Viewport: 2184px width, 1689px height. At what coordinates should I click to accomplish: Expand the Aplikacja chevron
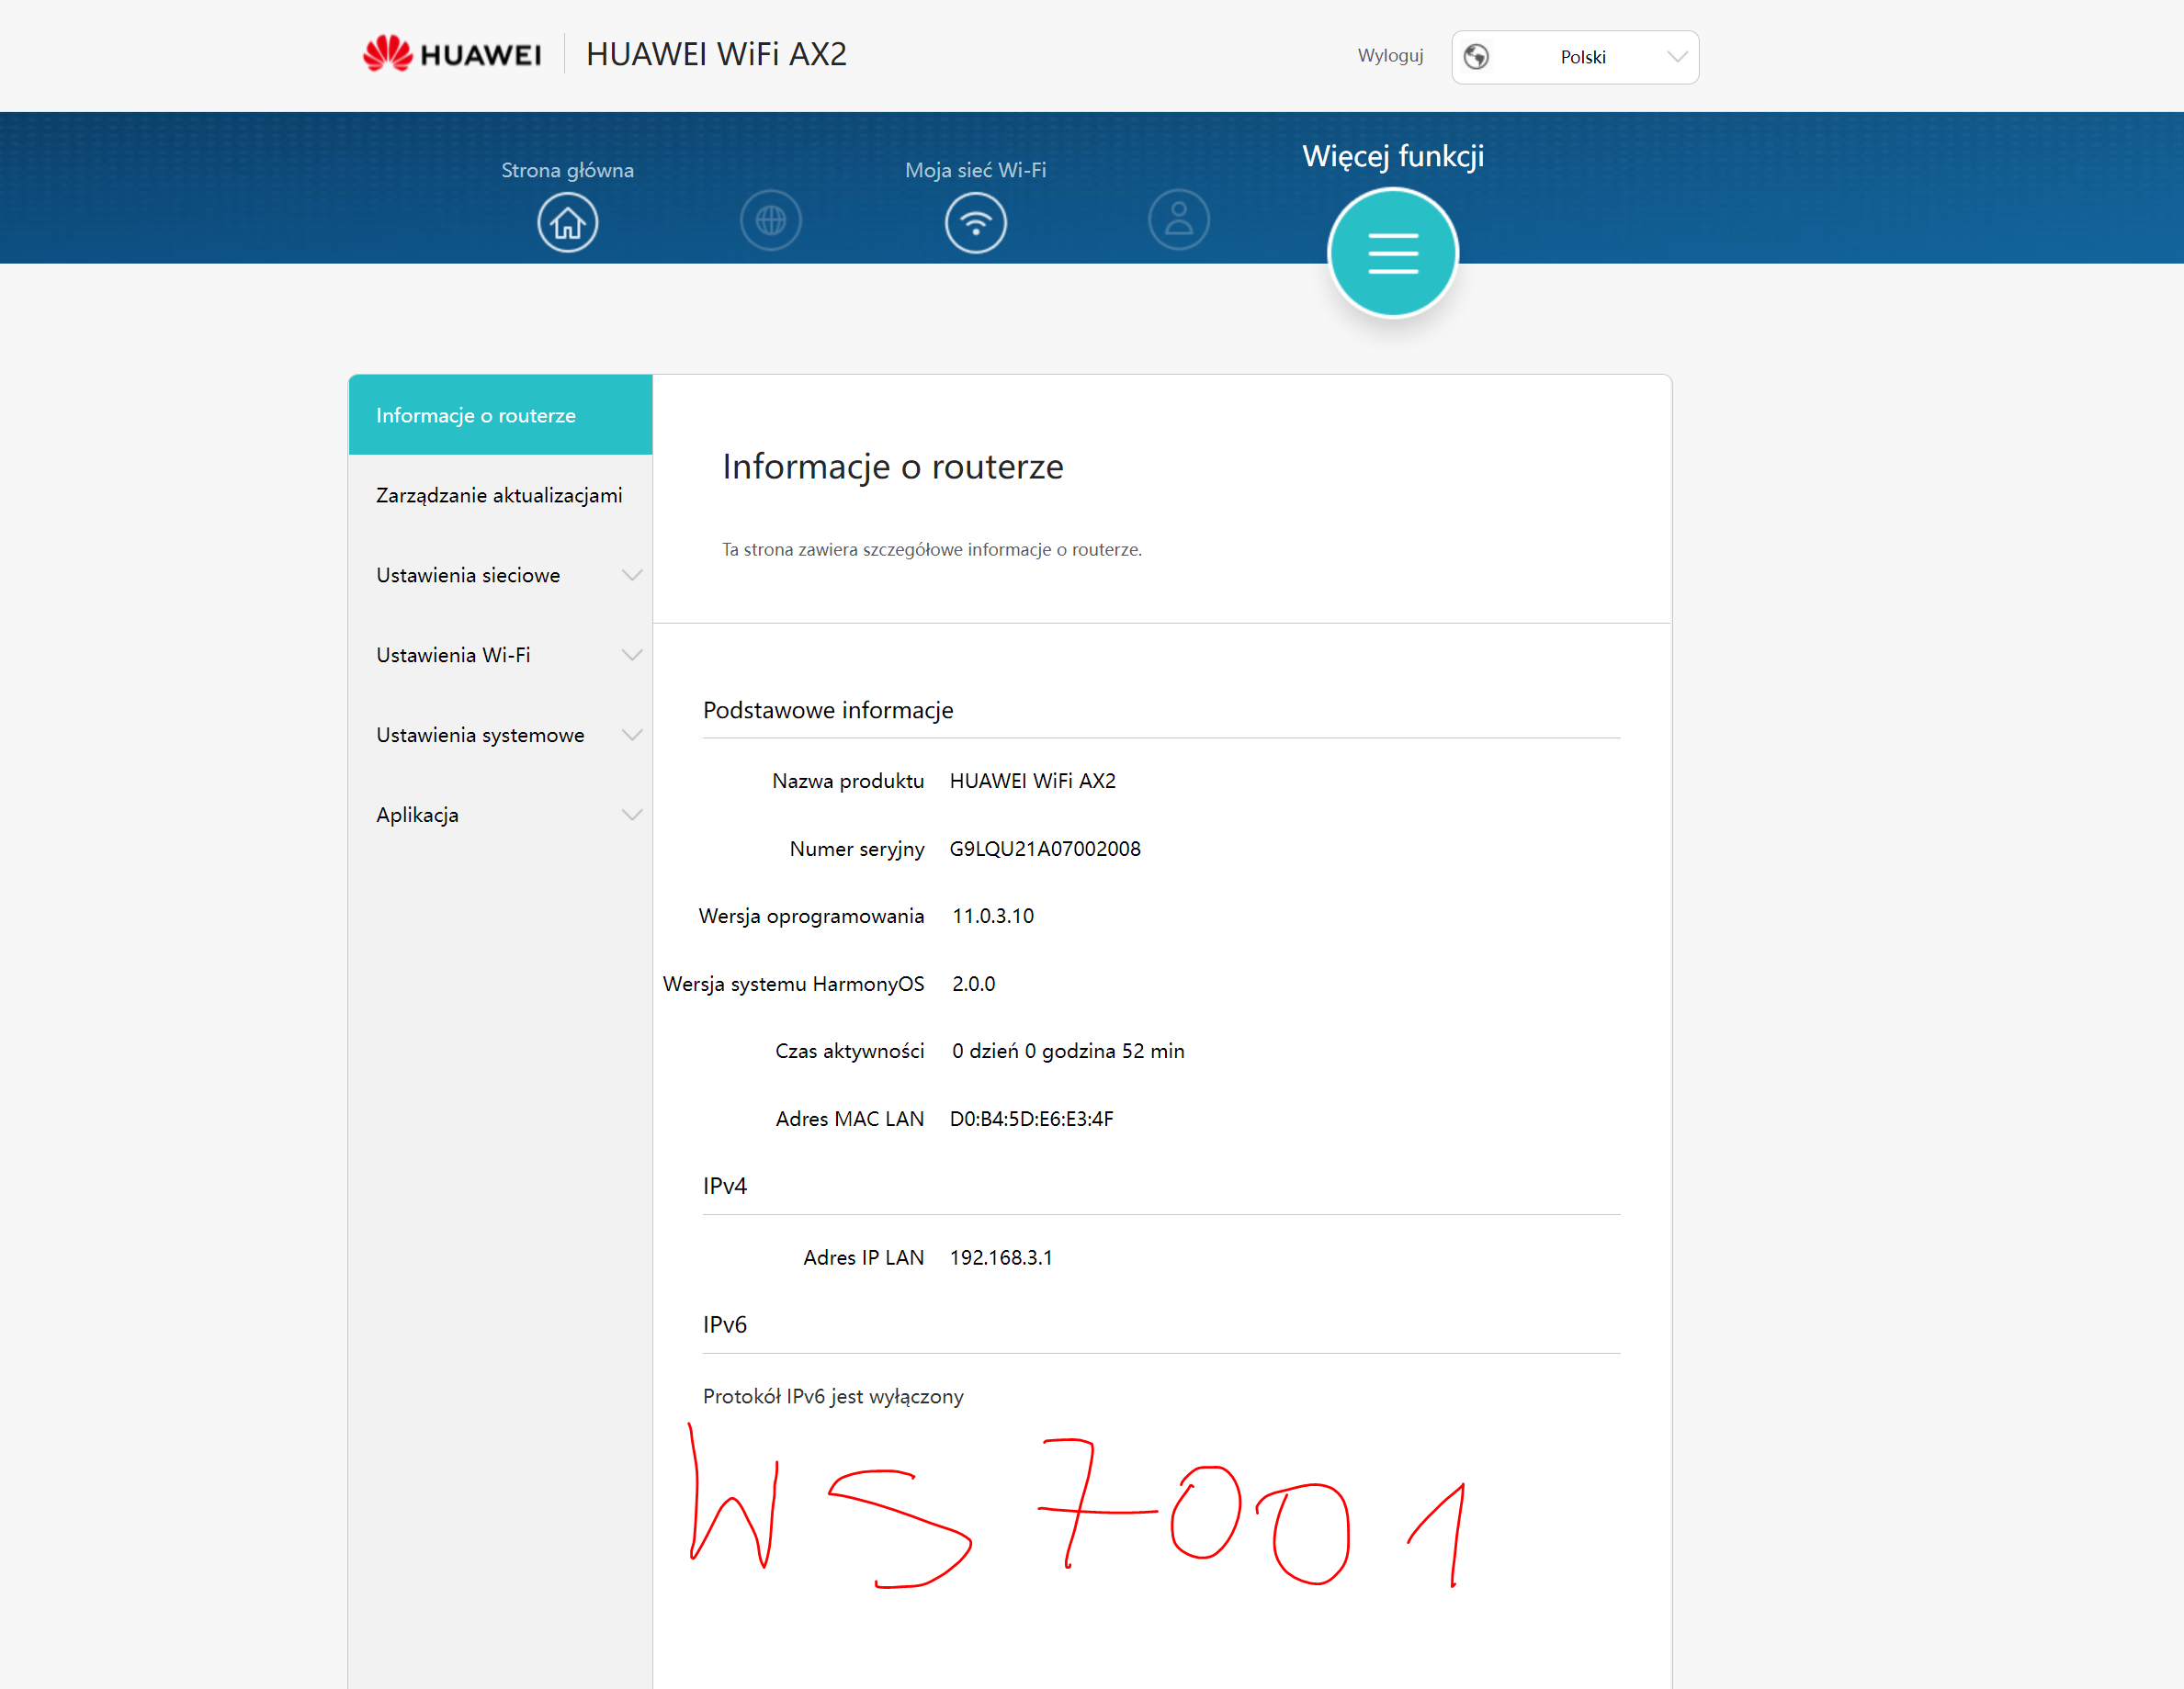click(x=632, y=816)
